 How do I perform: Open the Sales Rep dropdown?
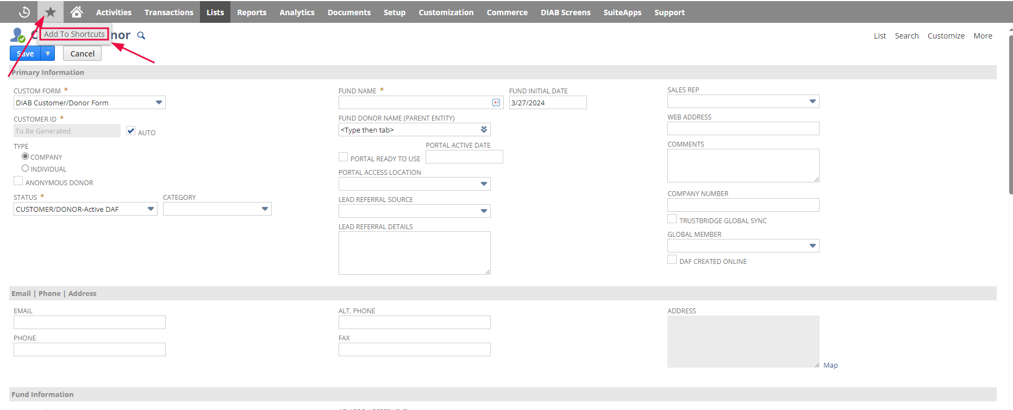812,102
